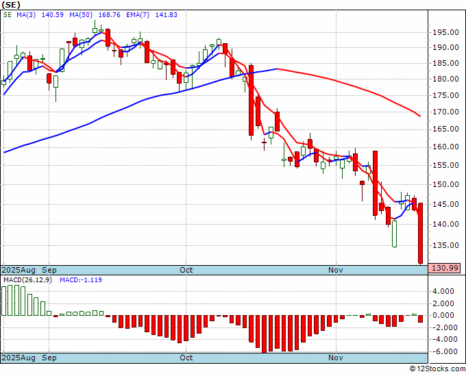Select the Sep marker on price timeline
Screen dimensions: 466x374
pyautogui.click(x=49, y=270)
